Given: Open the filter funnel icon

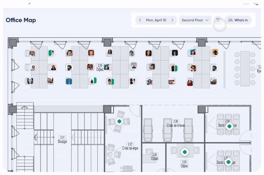Looking at the screenshot, I should point(218,20).
